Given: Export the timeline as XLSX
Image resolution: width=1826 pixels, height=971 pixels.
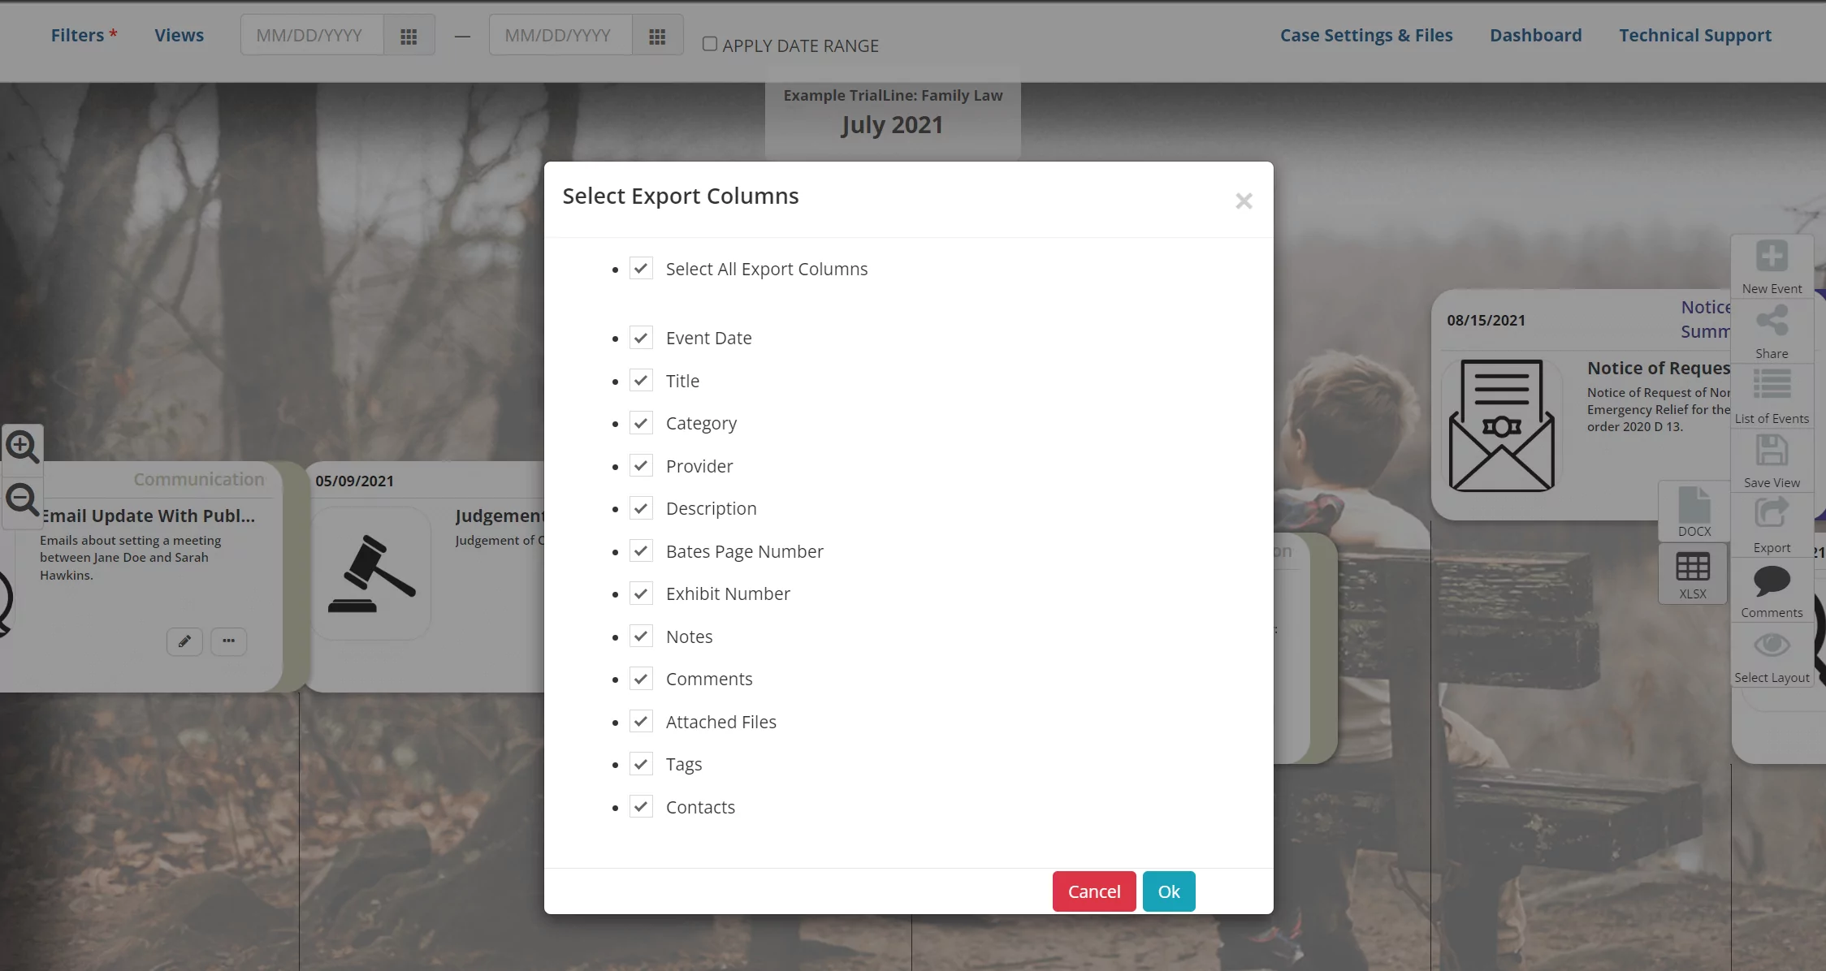Looking at the screenshot, I should click(1694, 573).
